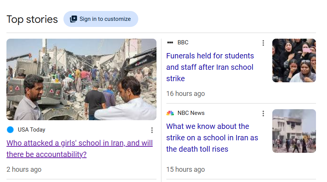
Task: Click the Top stories heading
Action: tap(32, 19)
